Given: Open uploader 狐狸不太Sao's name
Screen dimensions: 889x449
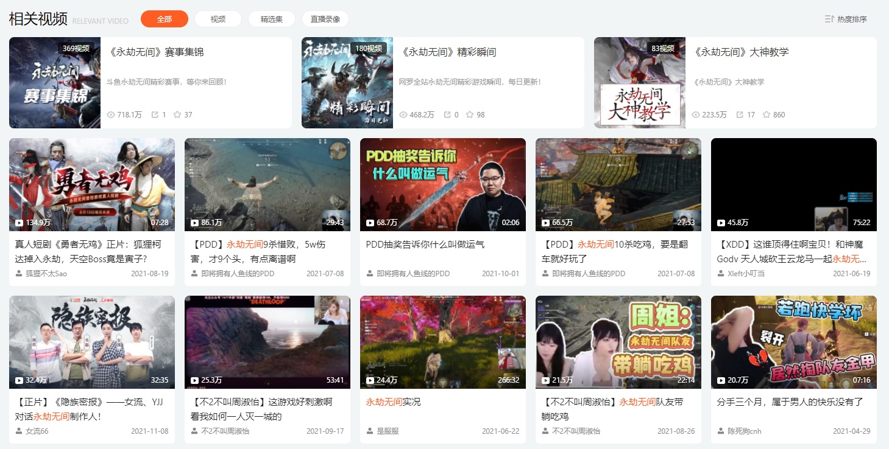Looking at the screenshot, I should click(46, 274).
